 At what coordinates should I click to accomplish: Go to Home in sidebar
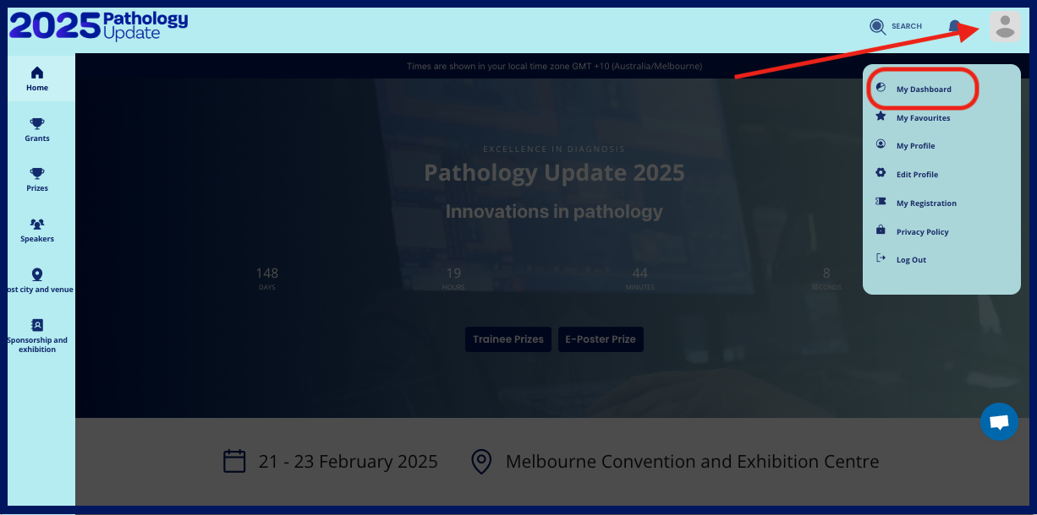tap(37, 79)
